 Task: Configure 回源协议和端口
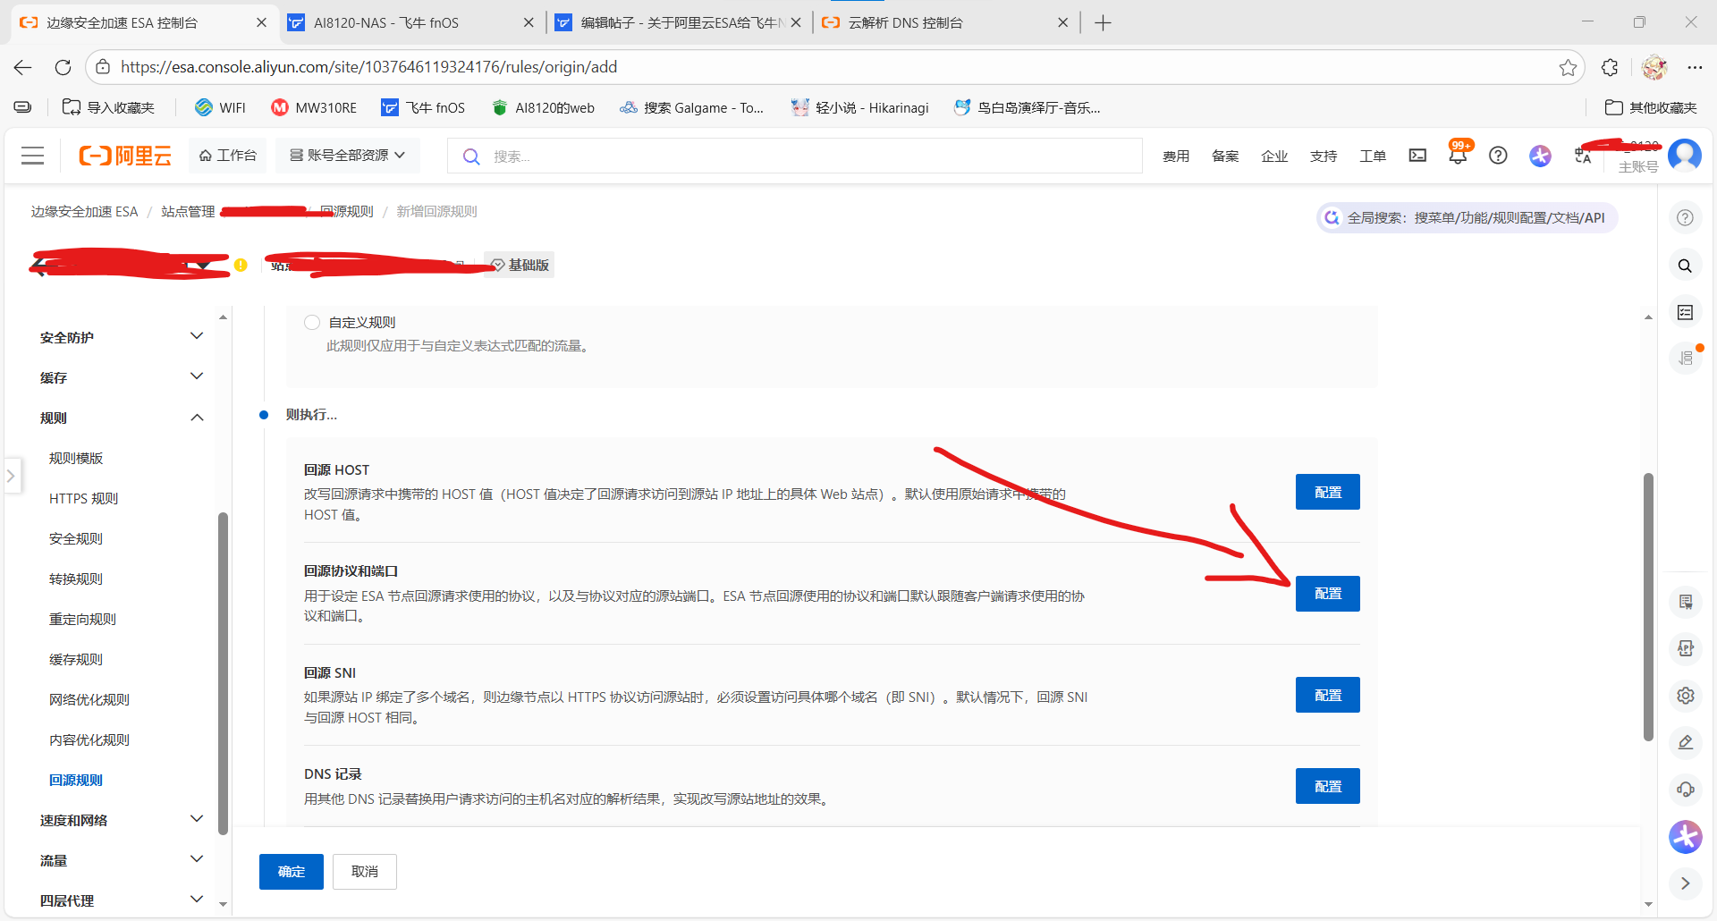1328,594
